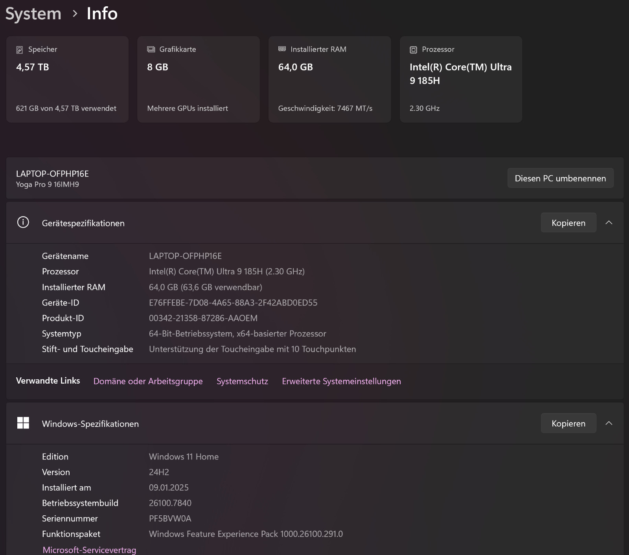
Task: Click the Geräte-ID label
Action: click(61, 303)
